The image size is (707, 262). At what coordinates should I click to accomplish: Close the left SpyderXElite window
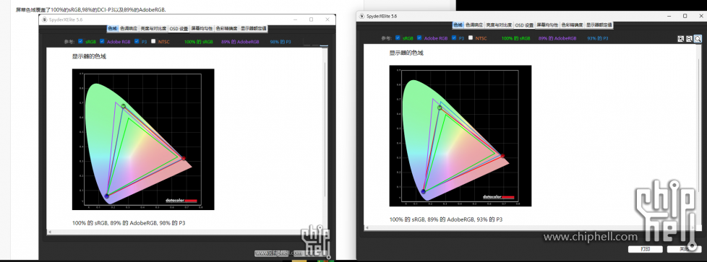click(327, 19)
